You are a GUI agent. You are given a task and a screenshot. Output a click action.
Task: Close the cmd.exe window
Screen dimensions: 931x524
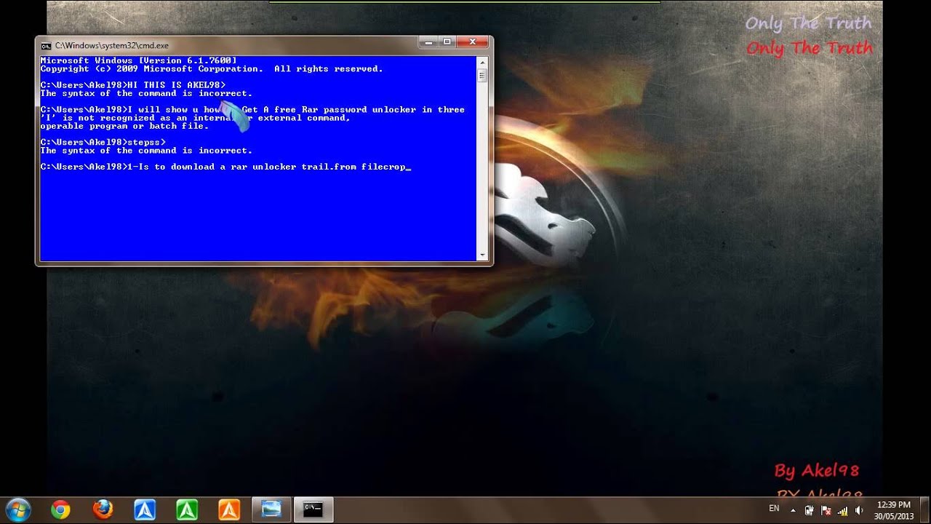[x=473, y=42]
